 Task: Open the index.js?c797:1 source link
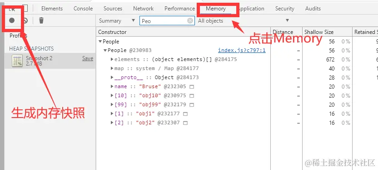242,50
